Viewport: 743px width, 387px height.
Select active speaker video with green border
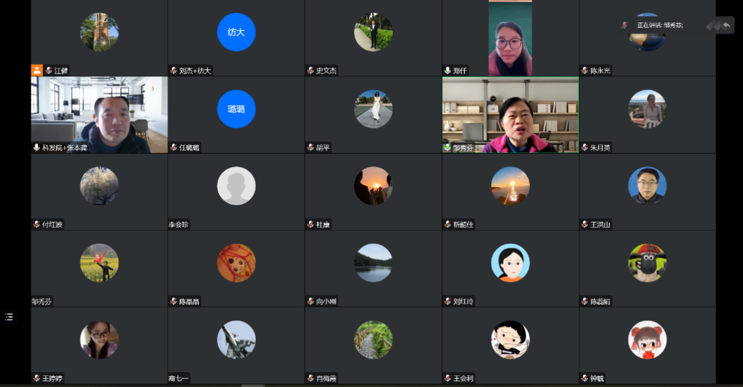(x=510, y=114)
